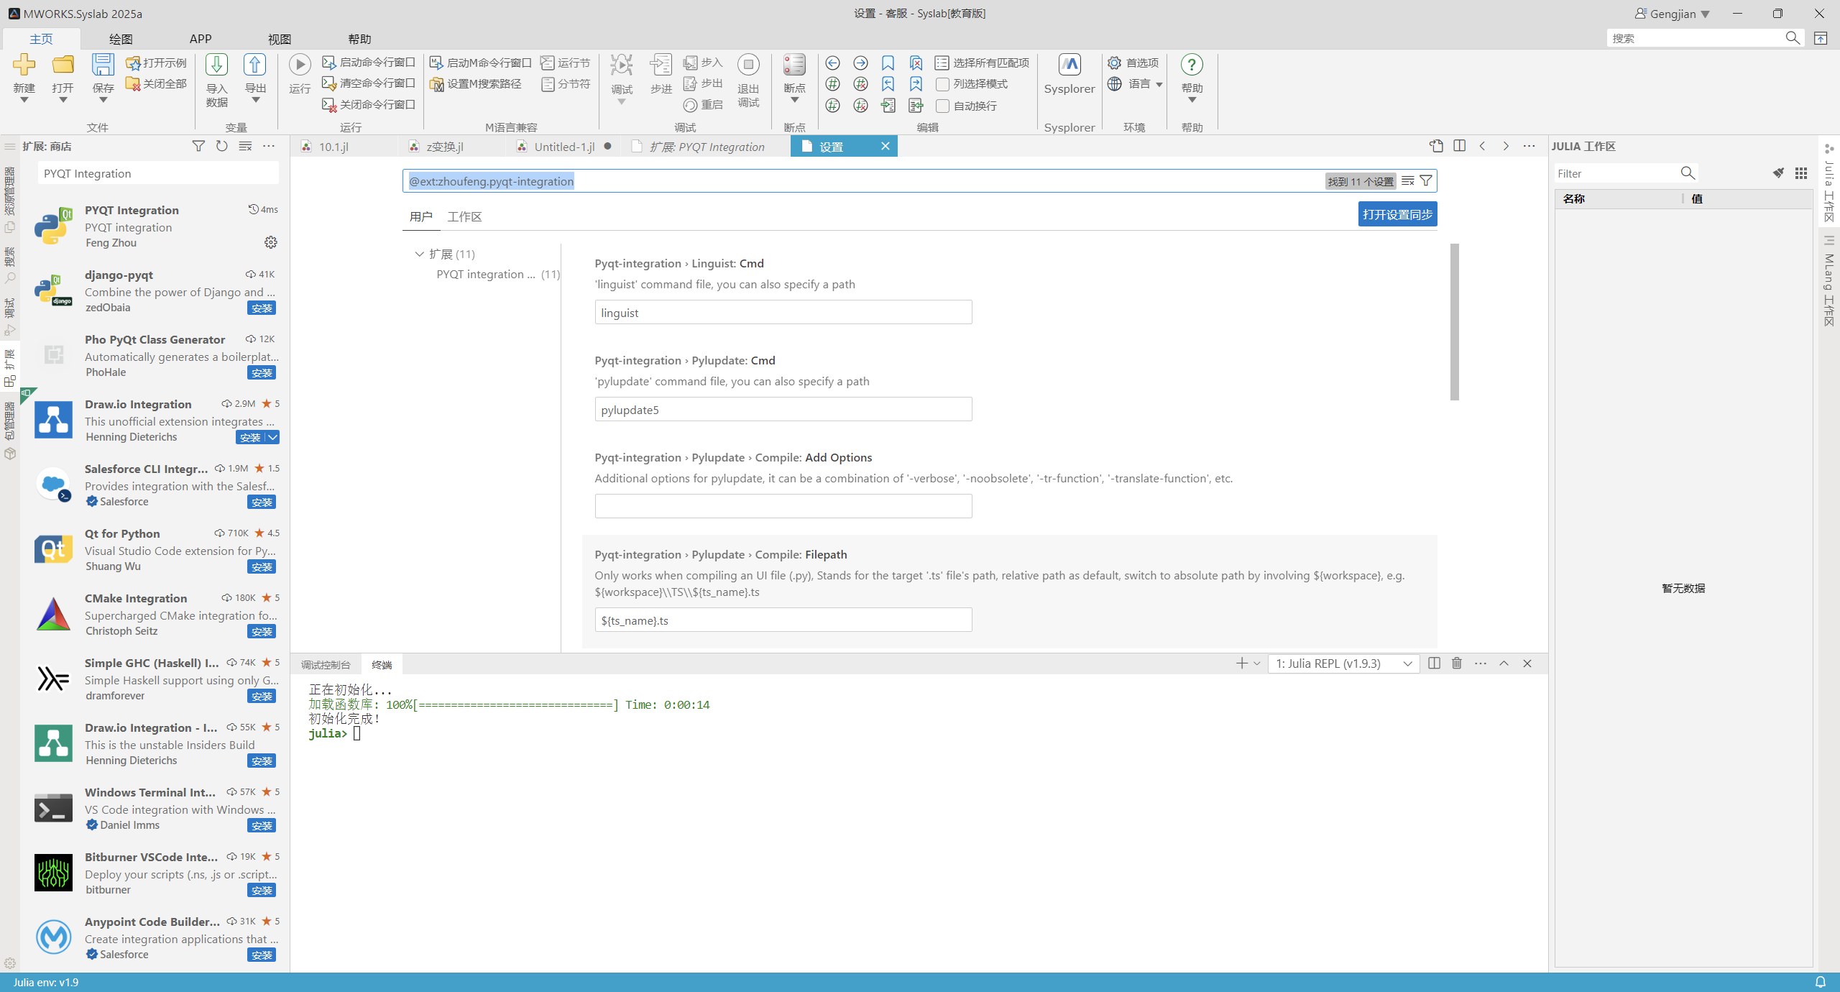The width and height of the screenshot is (1840, 992).
Task: Install Qt for Python extension
Action: click(262, 566)
